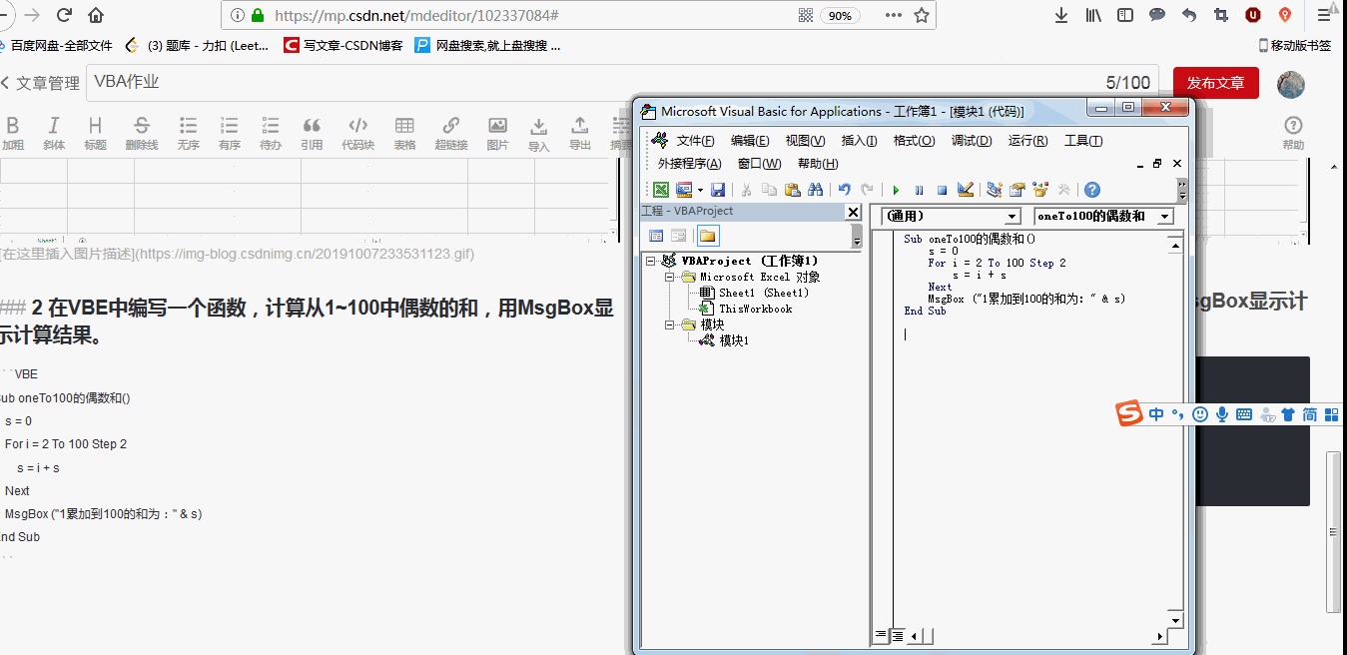The image size is (1347, 655).
Task: Insert unordered list (无序) in CSDN editor
Action: tap(188, 133)
